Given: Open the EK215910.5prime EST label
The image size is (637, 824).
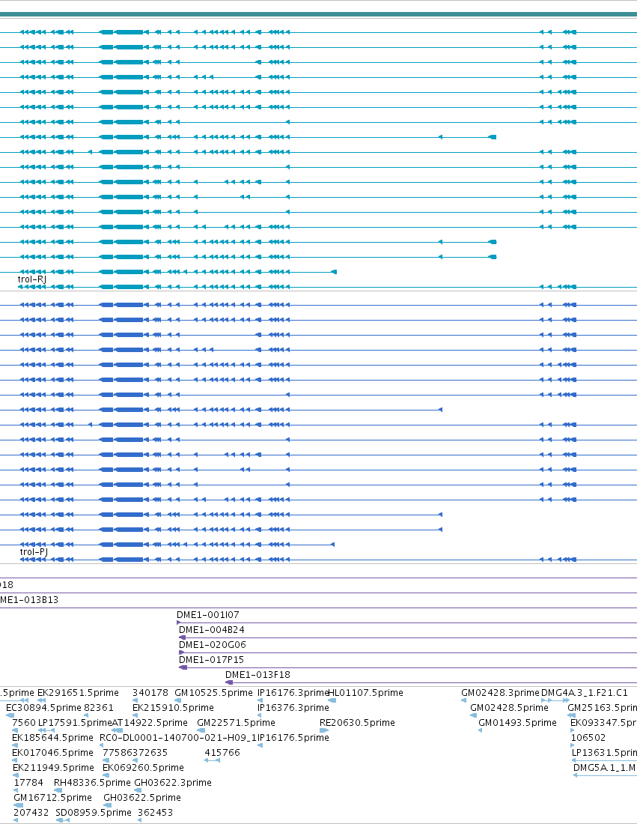Looking at the screenshot, I should pyautogui.click(x=174, y=707).
